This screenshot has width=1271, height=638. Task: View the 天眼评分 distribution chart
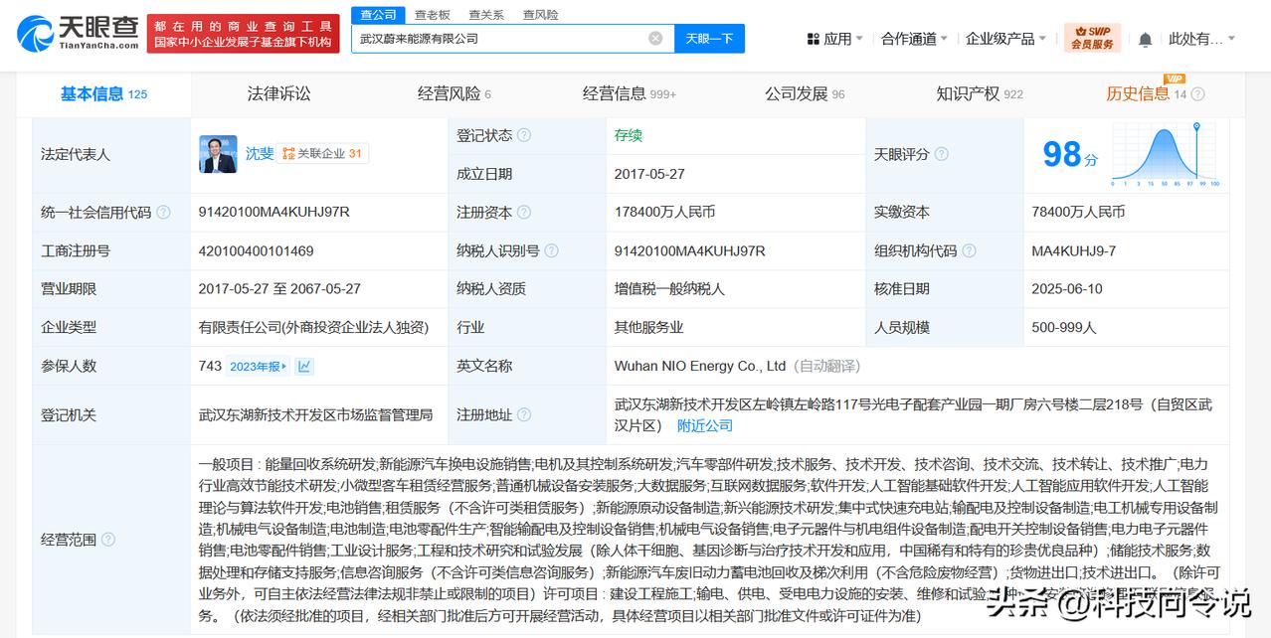click(1166, 155)
